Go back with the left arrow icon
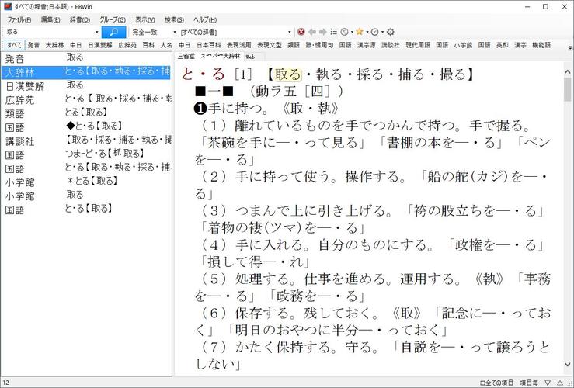 point(312,32)
